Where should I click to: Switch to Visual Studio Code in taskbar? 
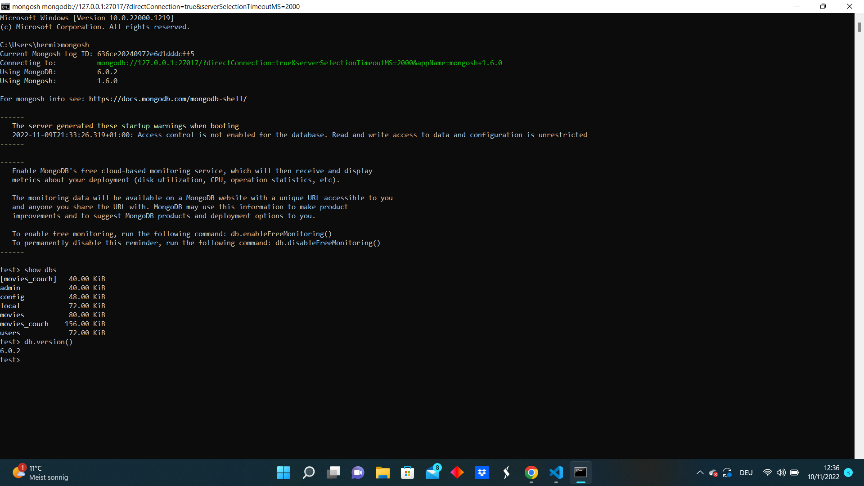point(556,472)
